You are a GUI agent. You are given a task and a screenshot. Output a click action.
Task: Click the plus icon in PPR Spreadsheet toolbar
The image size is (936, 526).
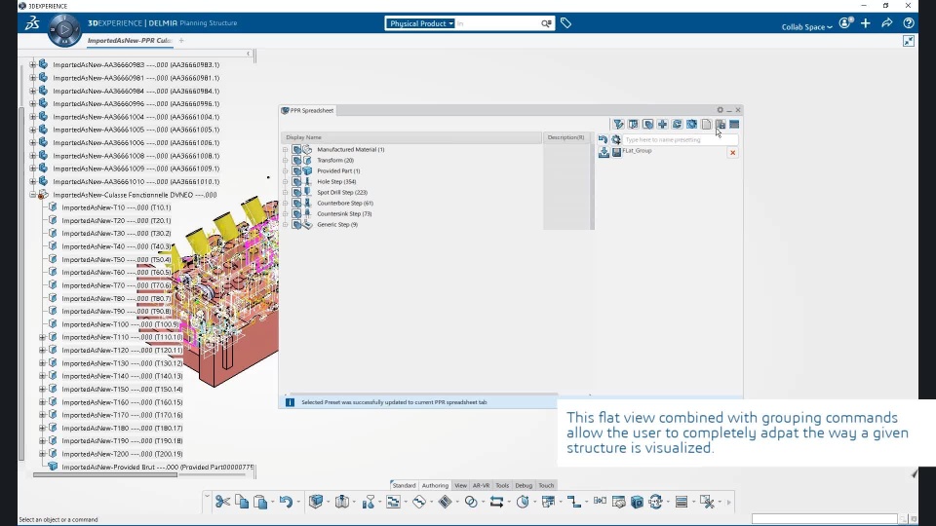click(663, 124)
